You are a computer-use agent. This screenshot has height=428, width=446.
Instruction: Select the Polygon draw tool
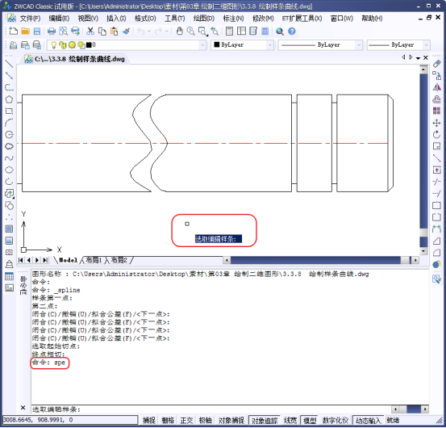tap(9, 99)
